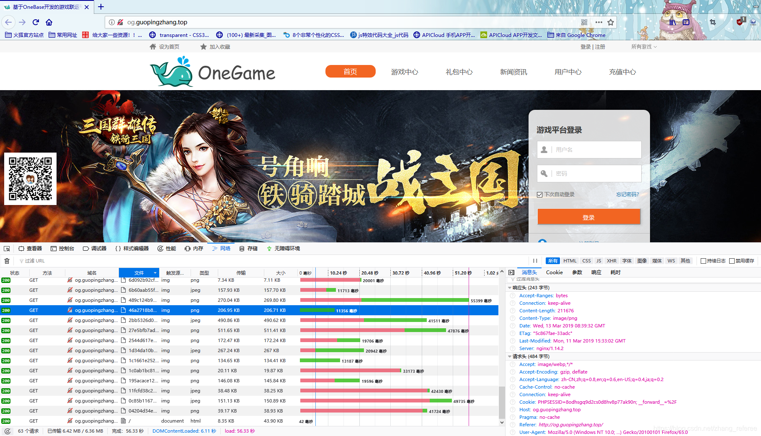The width and height of the screenshot is (761, 436).
Task: Sort by the 传输 column header
Action: click(241, 273)
